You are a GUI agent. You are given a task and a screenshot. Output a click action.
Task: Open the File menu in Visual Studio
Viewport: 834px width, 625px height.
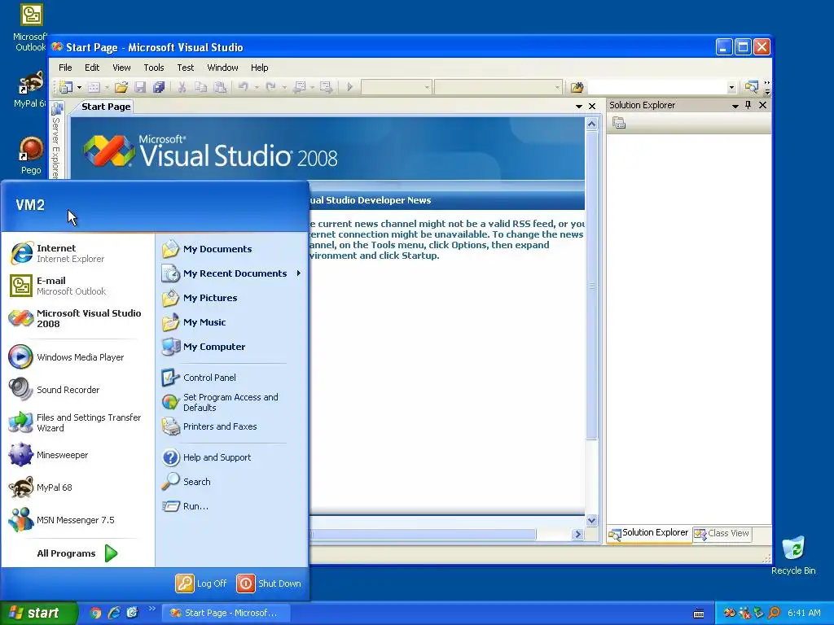(65, 68)
